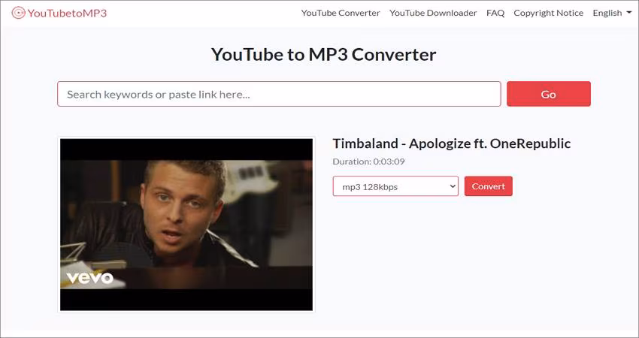Click the white guitar in the thumbnail
The image size is (639, 338).
[250, 180]
